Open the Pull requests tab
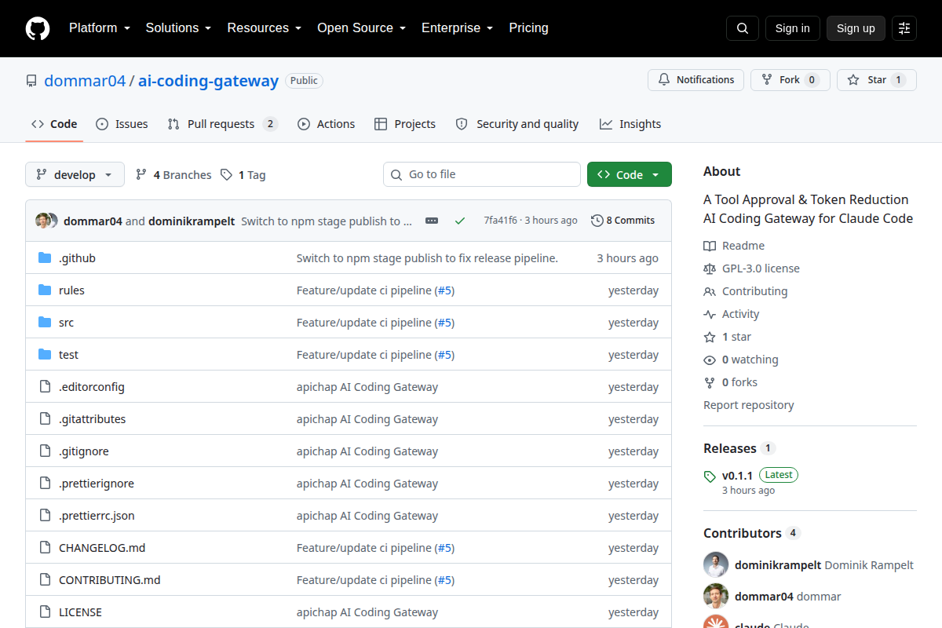Image resolution: width=942 pixels, height=628 pixels. tap(222, 124)
